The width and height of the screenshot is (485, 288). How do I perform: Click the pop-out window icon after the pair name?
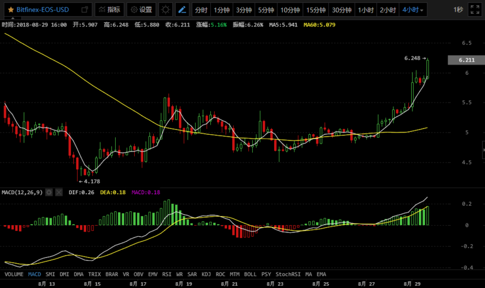(x=85, y=10)
